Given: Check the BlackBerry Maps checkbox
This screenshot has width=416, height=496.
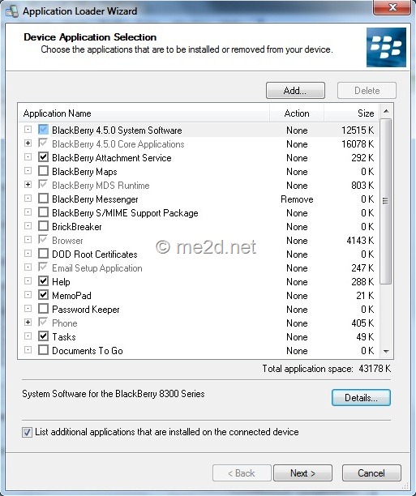Looking at the screenshot, I should click(43, 171).
